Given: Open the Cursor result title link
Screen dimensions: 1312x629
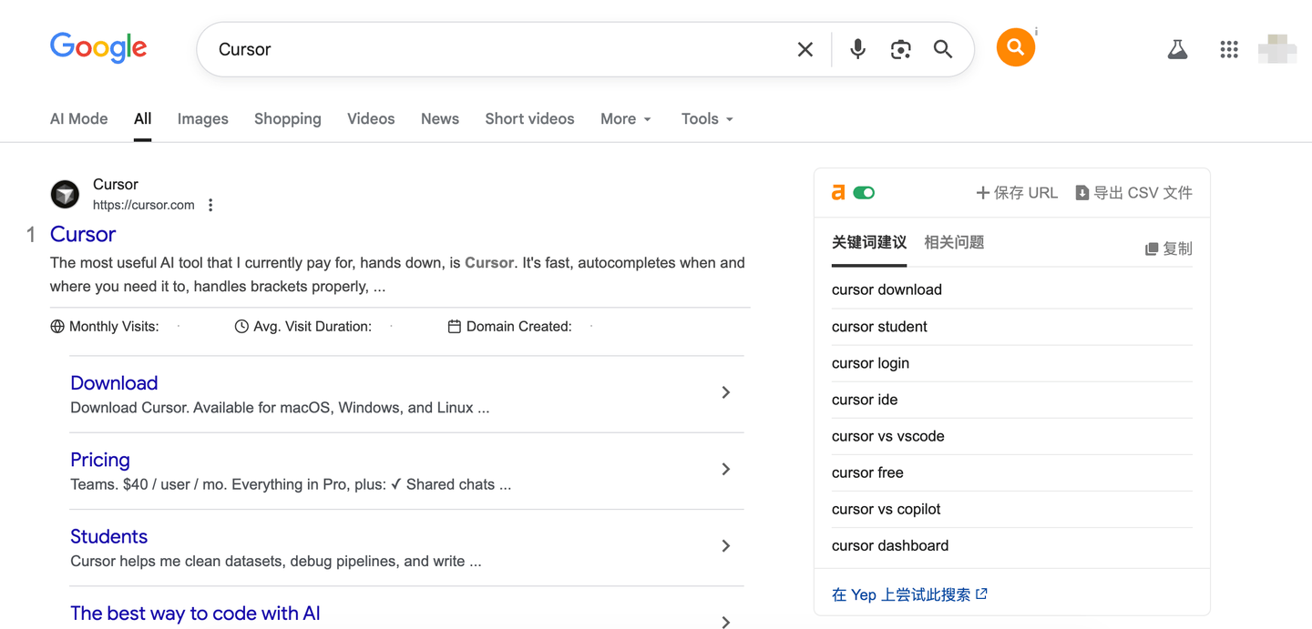Looking at the screenshot, I should click(x=83, y=234).
